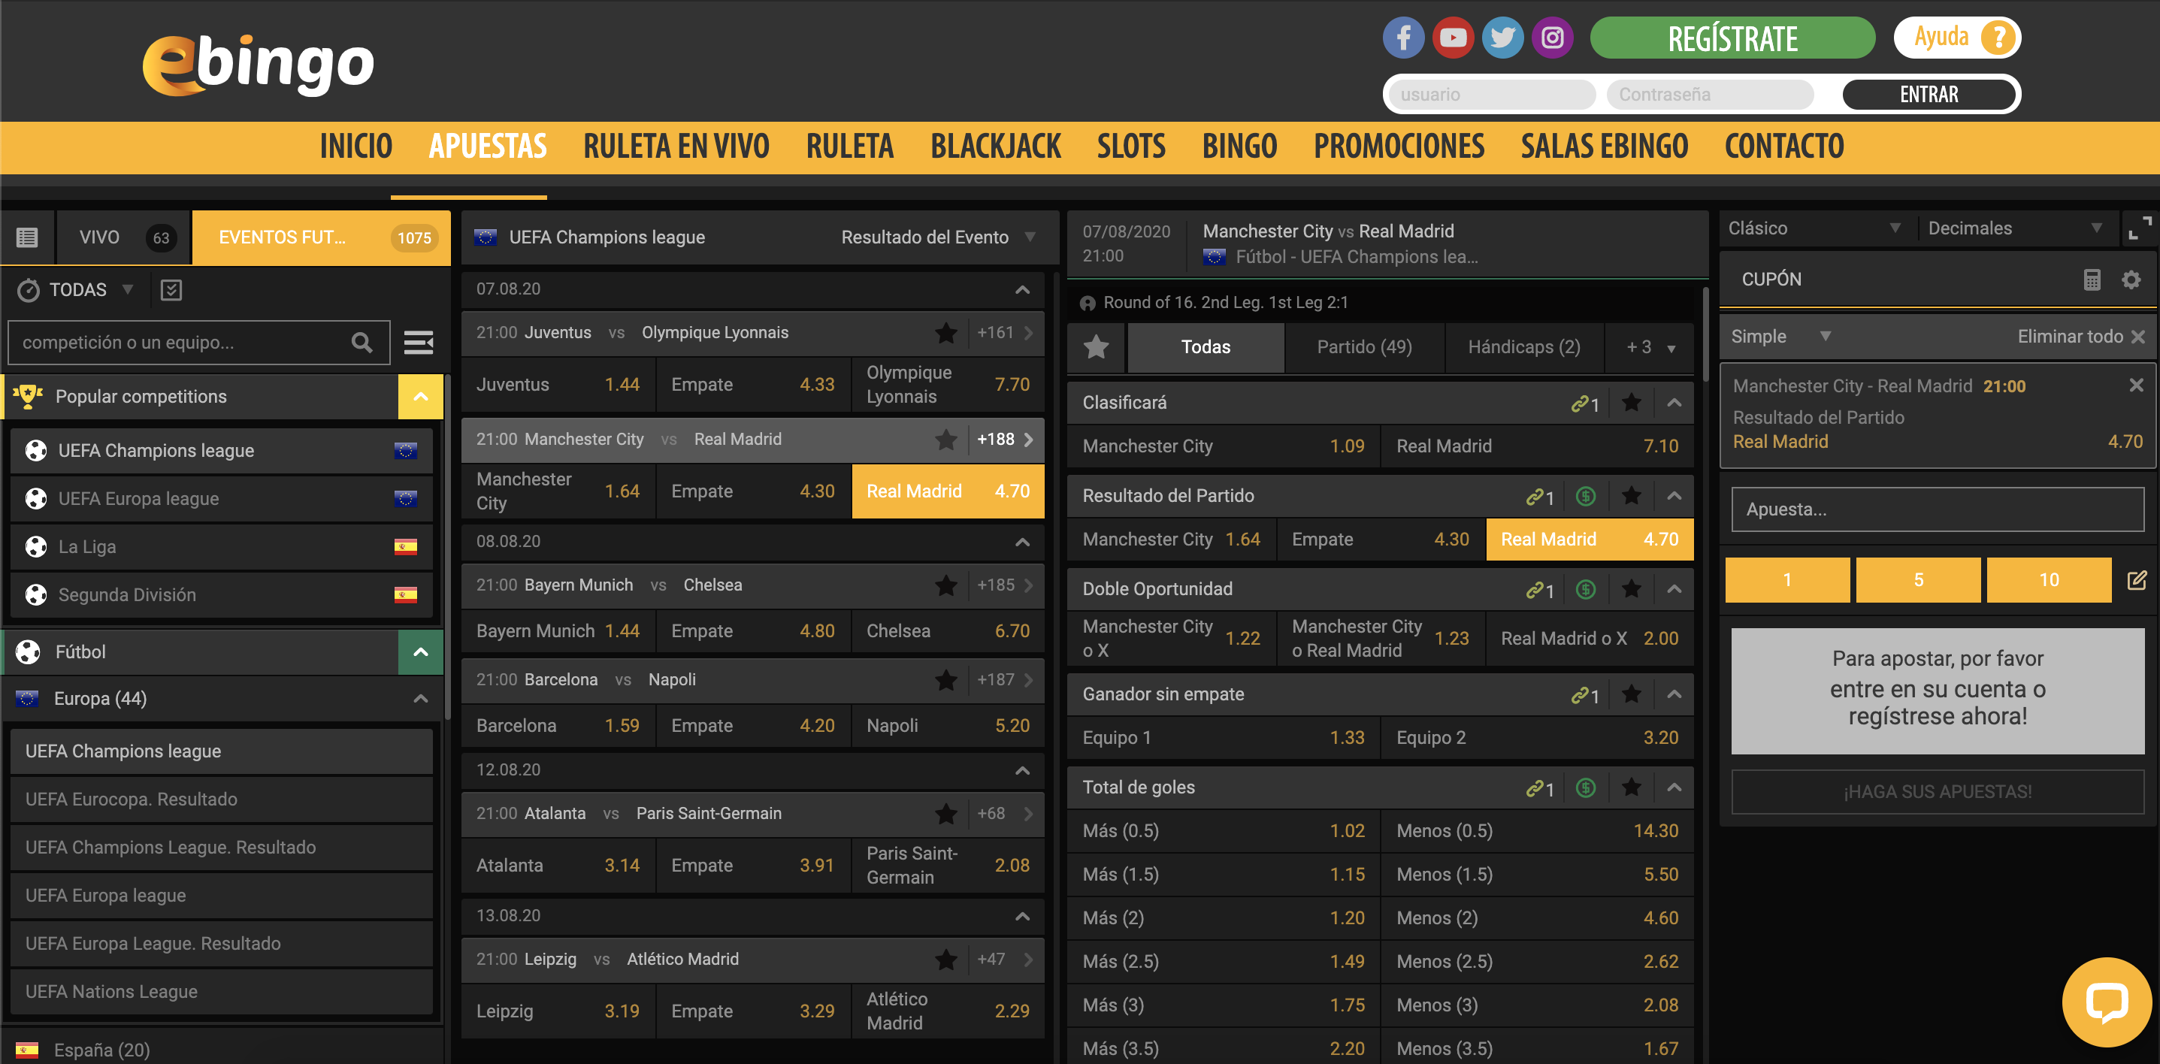The width and height of the screenshot is (2160, 1064).
Task: Open the +3 more markets dropdown
Action: [x=1650, y=347]
